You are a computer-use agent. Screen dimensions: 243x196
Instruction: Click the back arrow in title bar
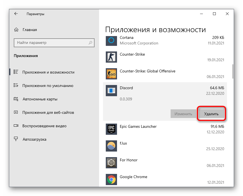tap(16, 14)
